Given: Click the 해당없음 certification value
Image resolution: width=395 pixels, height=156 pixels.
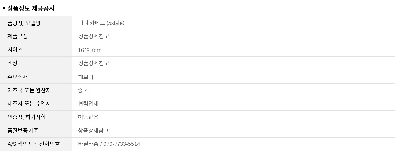Looking at the screenshot, I should tap(88, 117).
